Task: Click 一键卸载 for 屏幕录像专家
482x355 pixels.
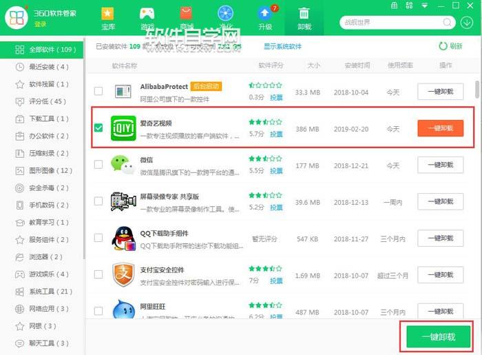Action: point(441,201)
